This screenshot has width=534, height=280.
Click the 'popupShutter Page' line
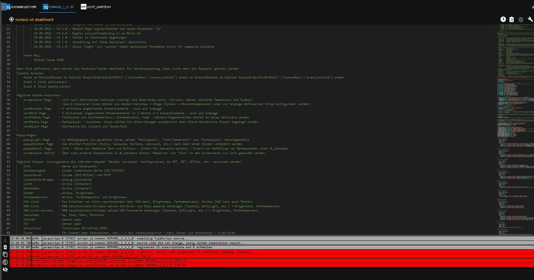click(133, 144)
